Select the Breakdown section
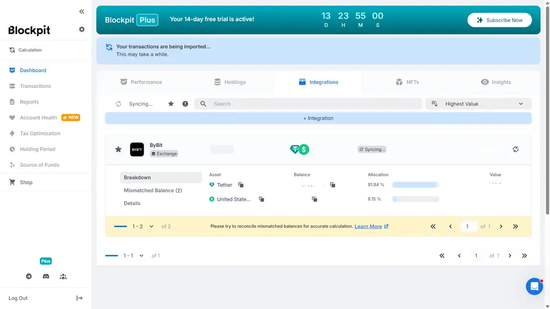The image size is (550, 309). 161,178
